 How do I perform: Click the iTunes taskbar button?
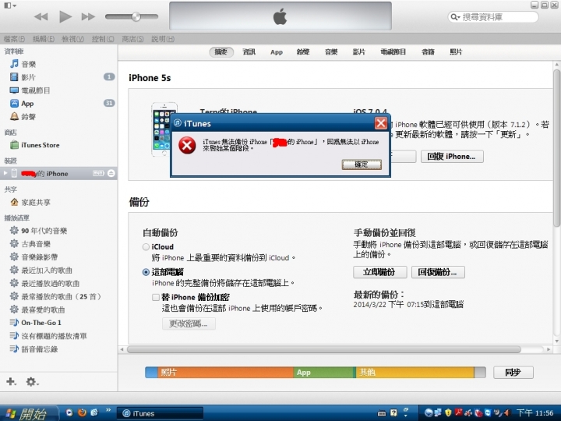[x=161, y=413]
